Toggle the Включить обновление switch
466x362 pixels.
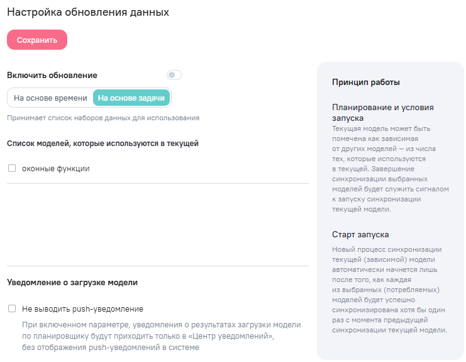click(x=174, y=75)
